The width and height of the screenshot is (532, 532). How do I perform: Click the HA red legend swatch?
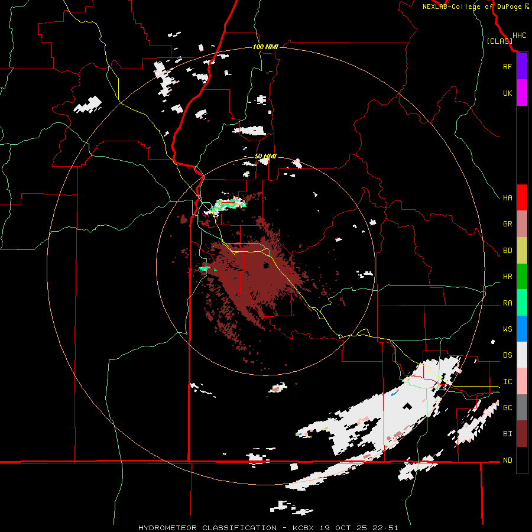click(522, 197)
